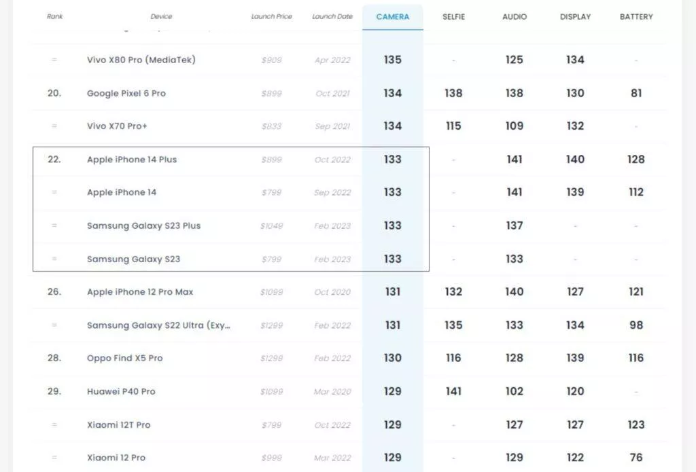This screenshot has width=696, height=472.
Task: Open the Huawei P40 Pro entry
Action: (x=121, y=391)
